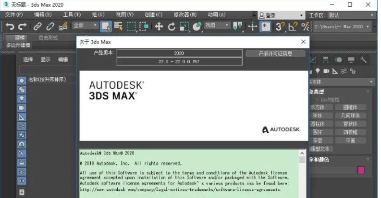381x198 pixels.
Task: Choose the Select and Place tool
Action: point(197,26)
